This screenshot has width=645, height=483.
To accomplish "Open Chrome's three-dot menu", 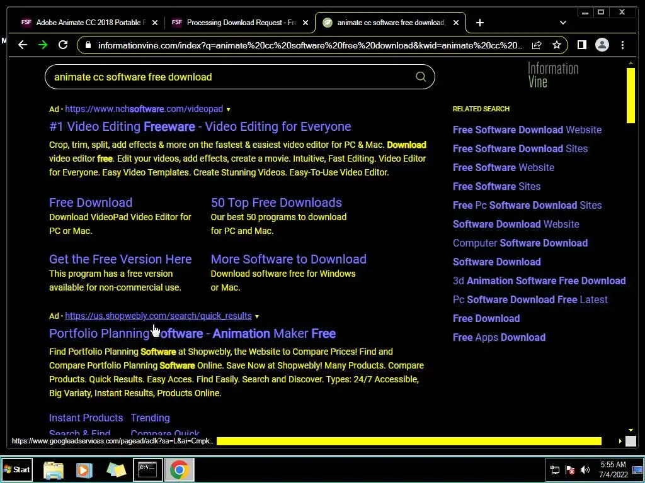I will tap(622, 45).
